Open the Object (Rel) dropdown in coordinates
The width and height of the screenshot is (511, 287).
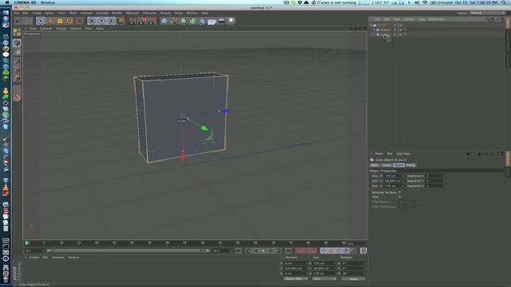click(x=295, y=279)
